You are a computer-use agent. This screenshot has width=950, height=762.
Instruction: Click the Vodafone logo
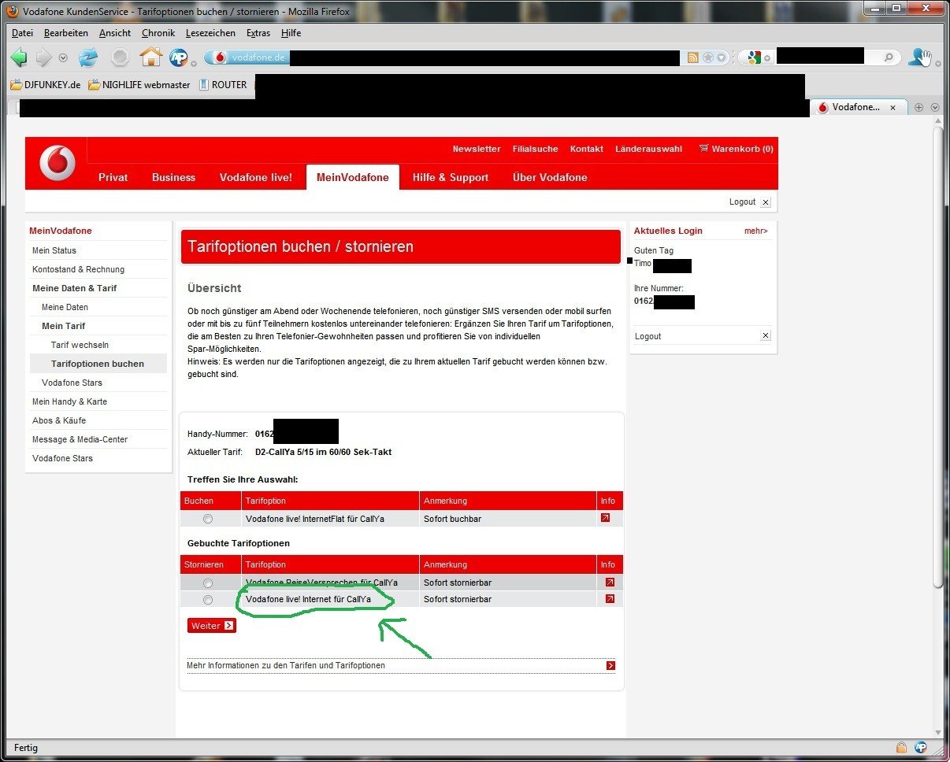(58, 163)
